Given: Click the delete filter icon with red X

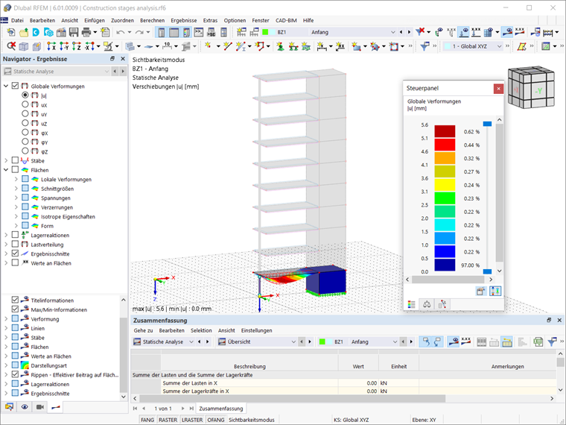Looking at the screenshot, I should [x=420, y=32].
